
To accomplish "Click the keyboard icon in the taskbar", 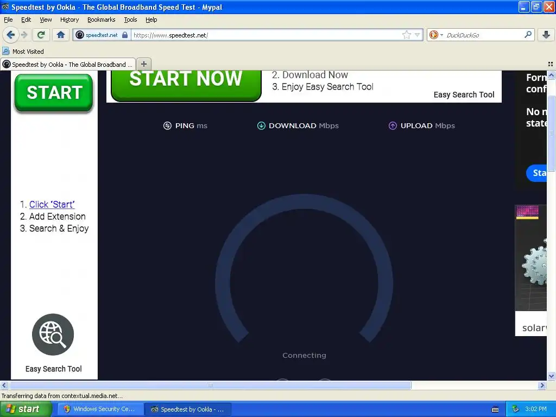I will pos(495,409).
